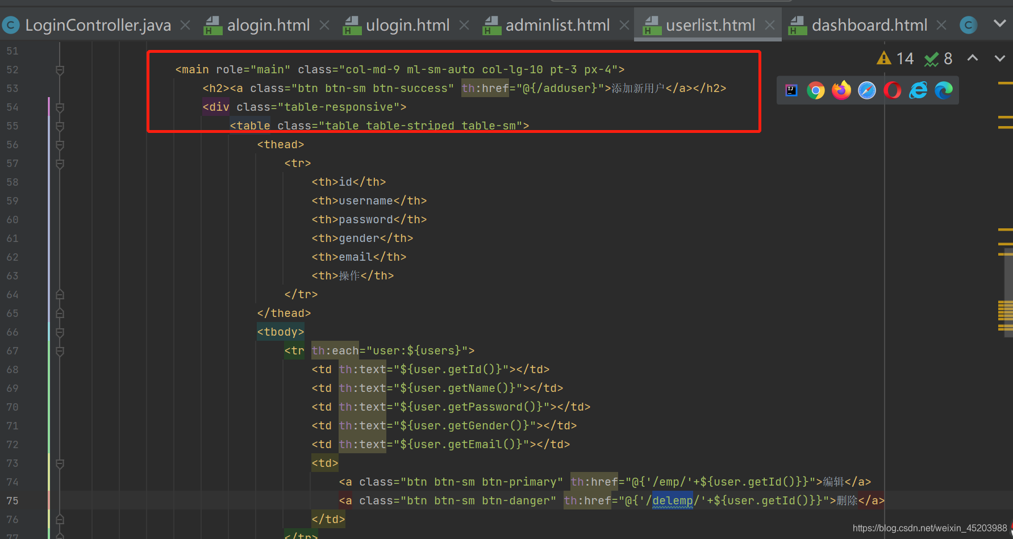Viewport: 1013px width, 539px height.
Task: Click the delemp text in line 75
Action: click(673, 500)
